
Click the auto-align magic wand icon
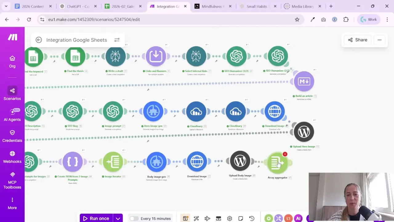196,219
